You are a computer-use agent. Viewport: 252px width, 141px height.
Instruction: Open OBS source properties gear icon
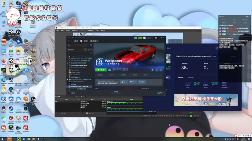click(87, 113)
